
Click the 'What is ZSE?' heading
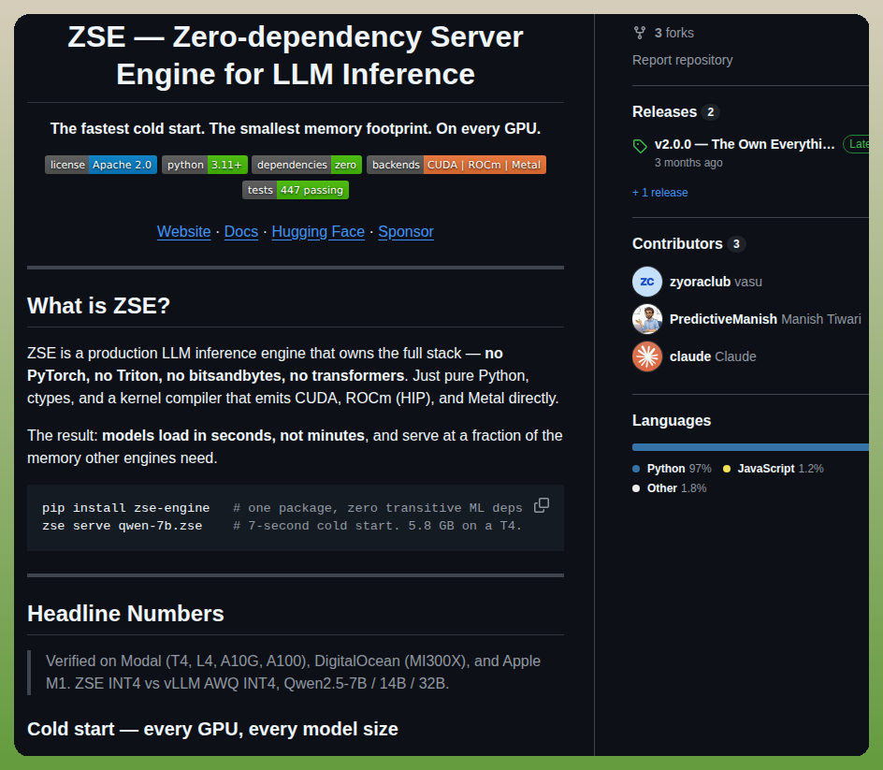[x=98, y=306]
